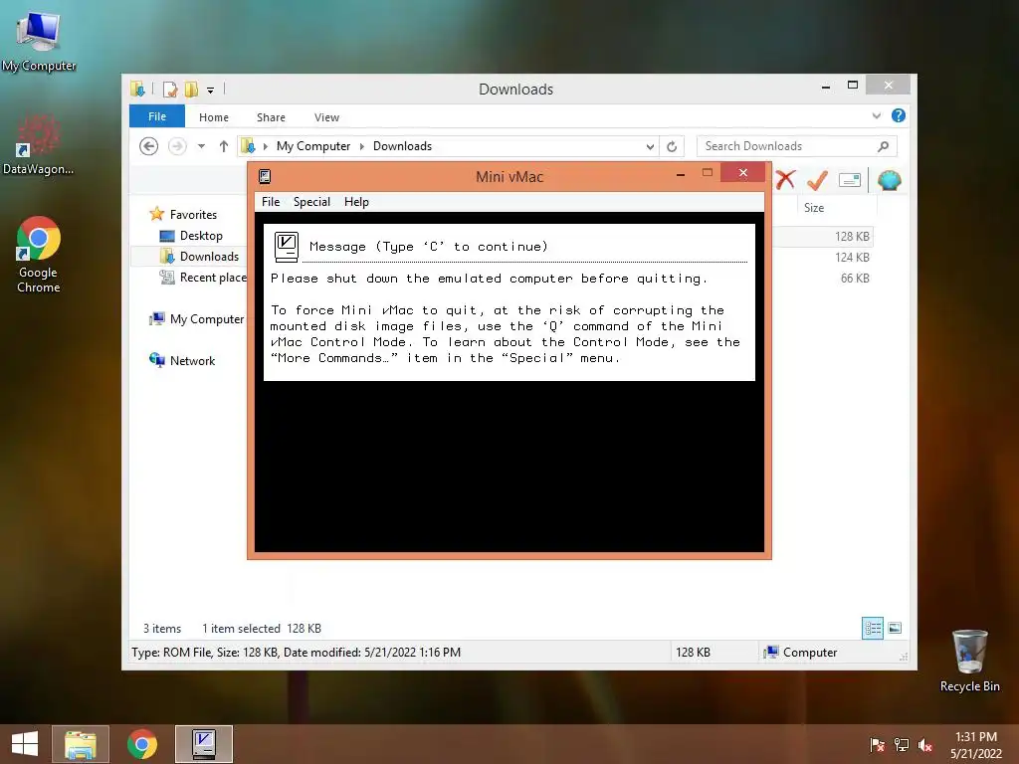Click the Properties quick access icon
Screen dimensions: 1019x764
point(170,89)
